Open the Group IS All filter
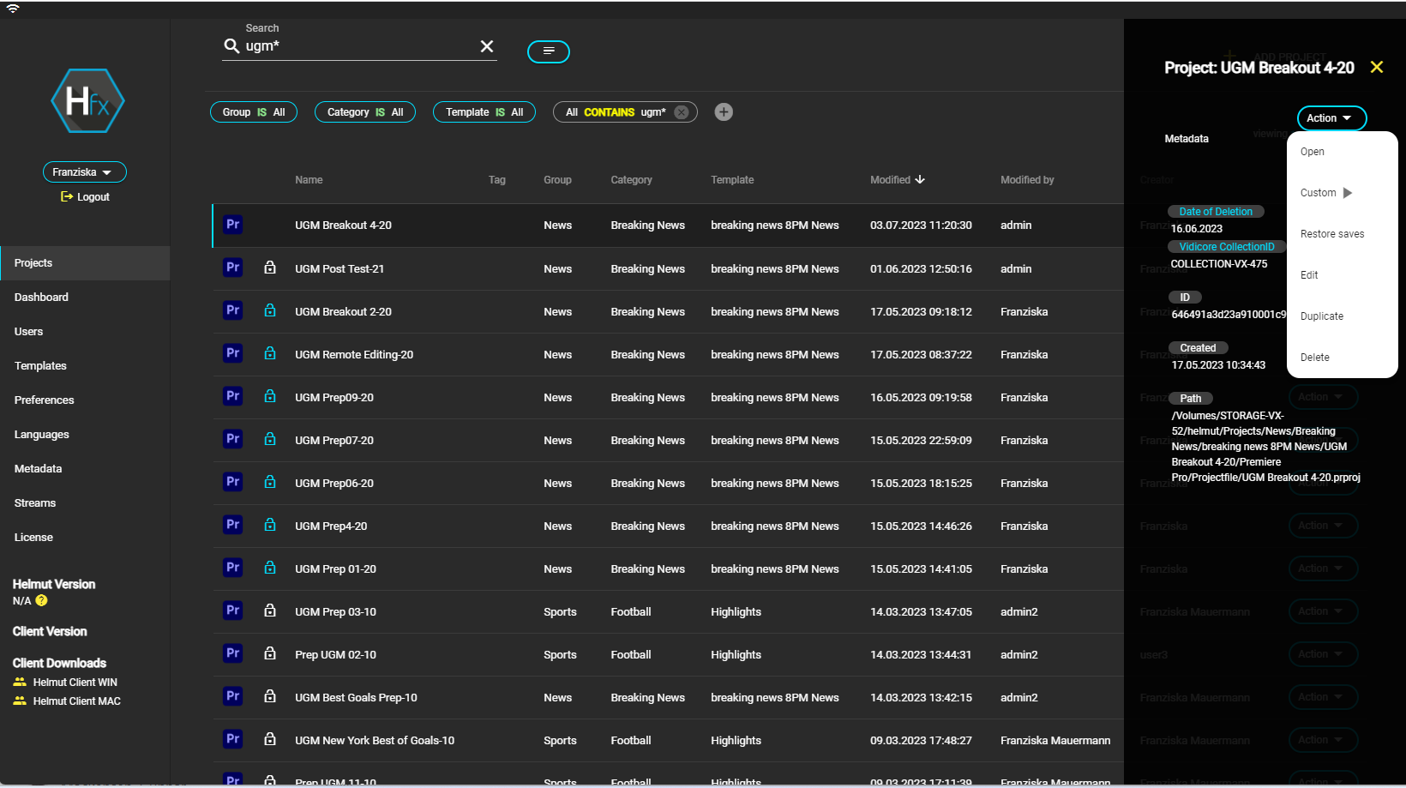1406x788 pixels. [254, 112]
